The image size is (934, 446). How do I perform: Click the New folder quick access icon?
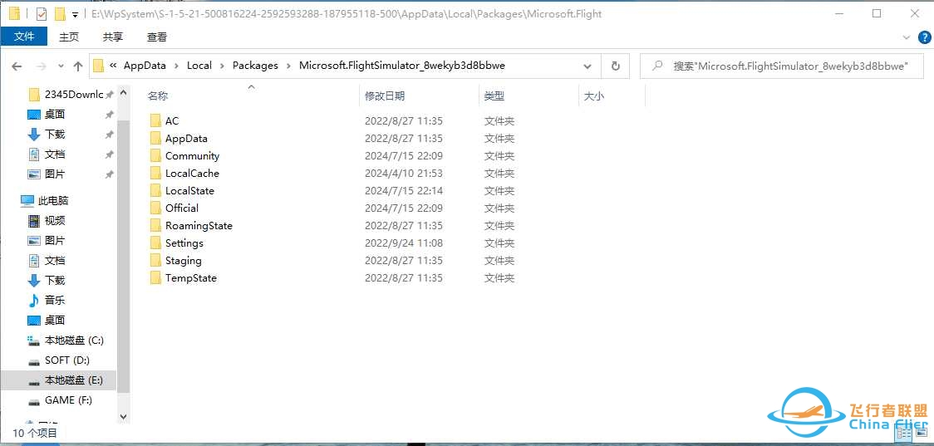point(60,13)
